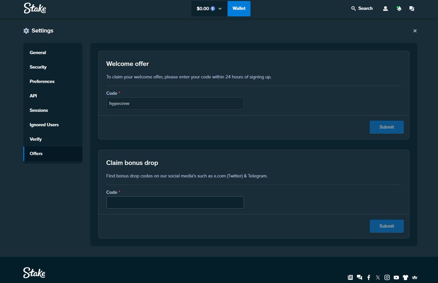Click the bonus drop code field
This screenshot has width=438, height=283.
(175, 202)
